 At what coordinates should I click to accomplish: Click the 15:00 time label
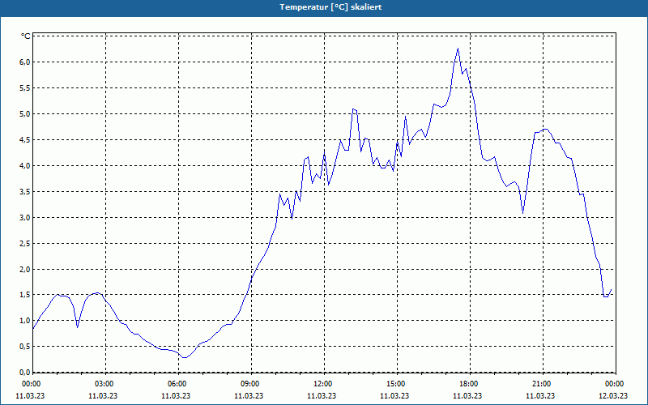(396, 384)
